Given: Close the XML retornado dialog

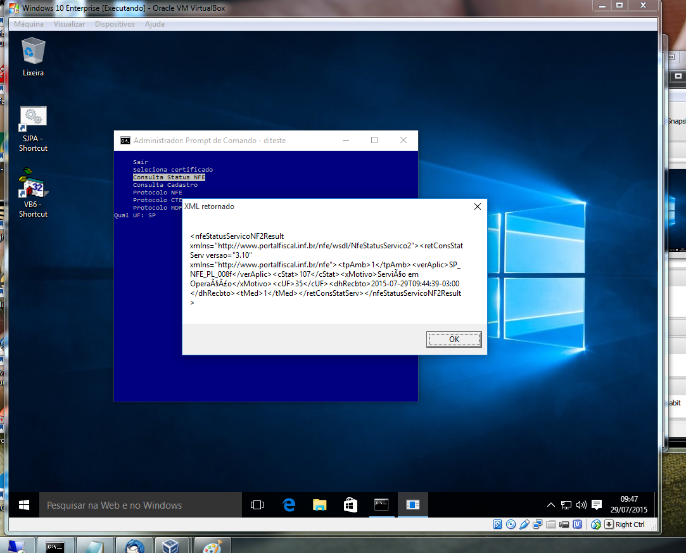Looking at the screenshot, I should pos(477,207).
